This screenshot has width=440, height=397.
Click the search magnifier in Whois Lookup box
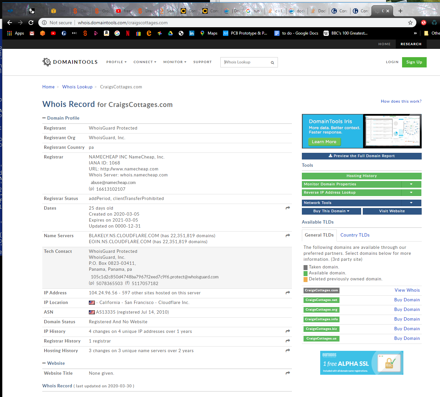(x=272, y=62)
